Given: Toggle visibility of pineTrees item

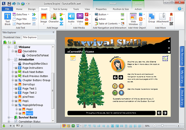Looking at the screenshot, I should (x=16, y=97).
